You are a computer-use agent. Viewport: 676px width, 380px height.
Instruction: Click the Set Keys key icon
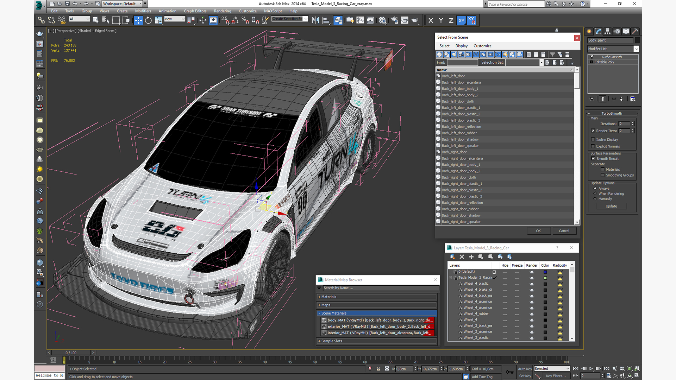point(509,372)
